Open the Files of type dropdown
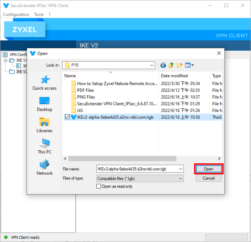Screen dimensions: 251x242 click(x=181, y=178)
